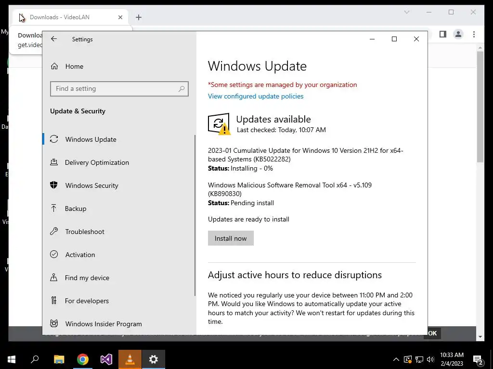The image size is (493, 369).
Task: Click the Backup upload arrow icon
Action: (x=54, y=208)
